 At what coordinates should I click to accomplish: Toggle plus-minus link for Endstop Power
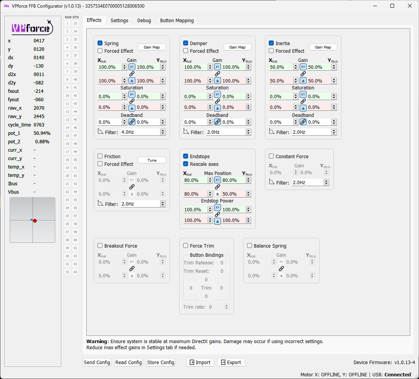click(x=218, y=221)
